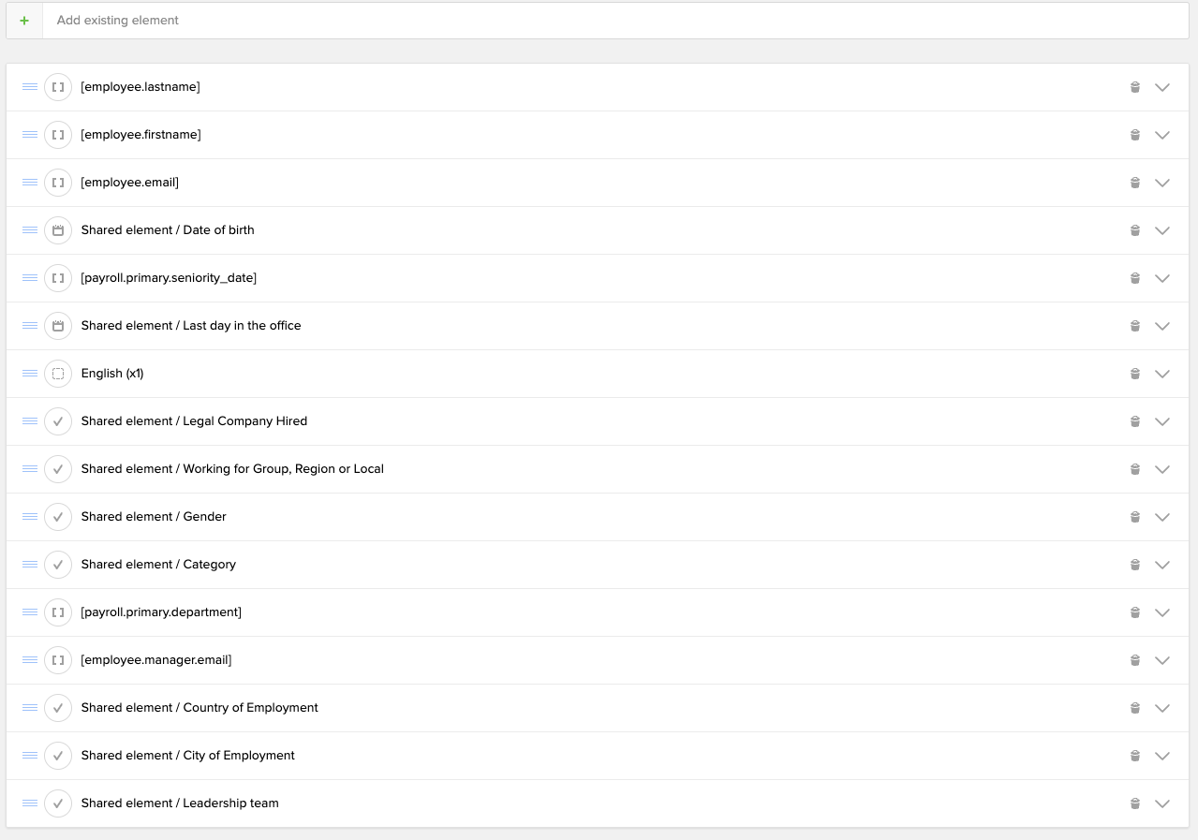Click the text field icon for [employee.manager.email]
This screenshot has height=840, width=1198.
[x=57, y=659]
